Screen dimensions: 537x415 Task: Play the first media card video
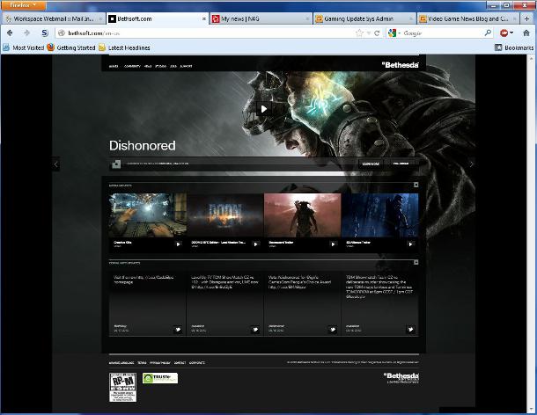178,244
